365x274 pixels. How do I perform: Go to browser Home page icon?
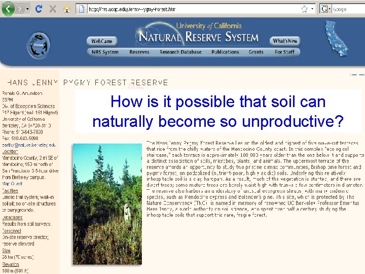pyautogui.click(x=67, y=9)
